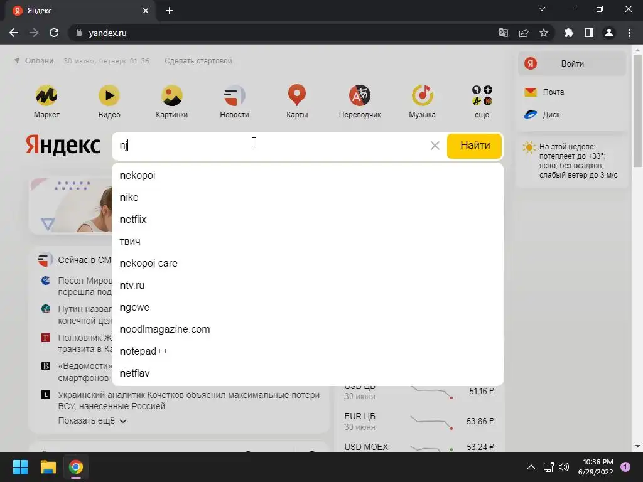Open USD MOEX exchange rate

(x=419, y=447)
